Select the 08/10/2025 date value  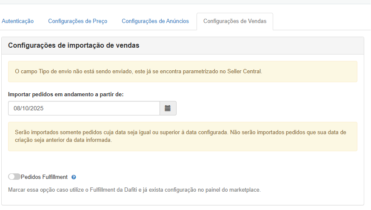pos(29,108)
